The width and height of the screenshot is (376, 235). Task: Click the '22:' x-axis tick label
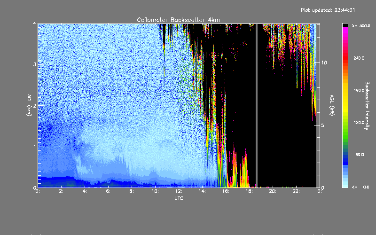(296, 191)
